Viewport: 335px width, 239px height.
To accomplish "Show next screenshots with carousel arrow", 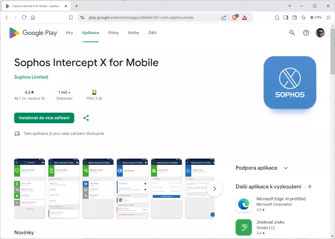I will pos(214,189).
